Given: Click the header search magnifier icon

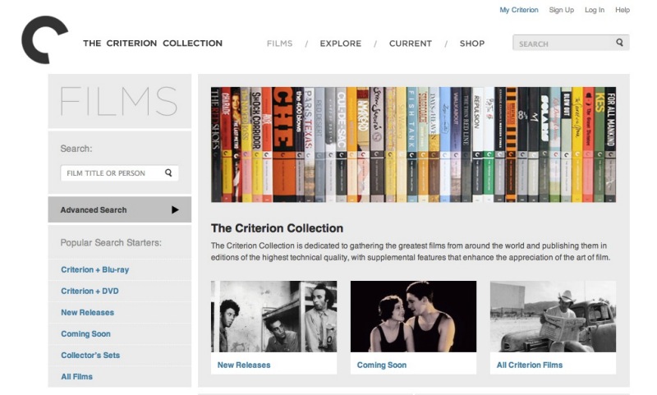Looking at the screenshot, I should (x=620, y=43).
